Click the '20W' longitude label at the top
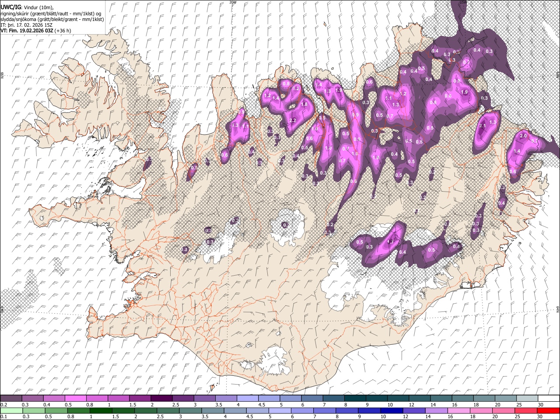The height and width of the screenshot is (420, 560). click(233, 2)
